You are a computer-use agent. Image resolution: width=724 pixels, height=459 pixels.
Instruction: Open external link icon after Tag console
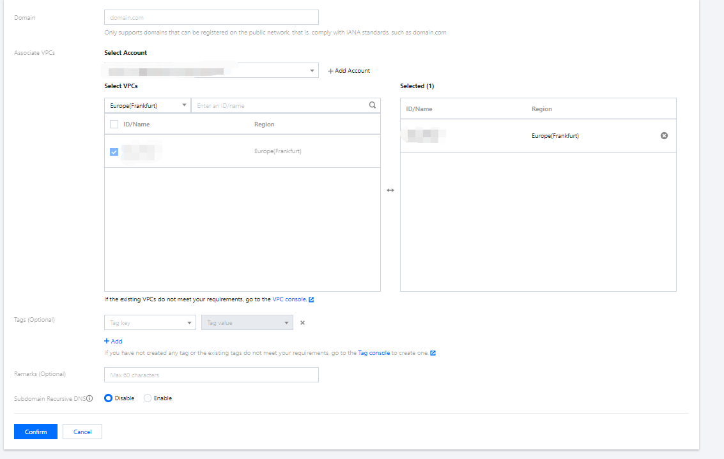point(433,353)
